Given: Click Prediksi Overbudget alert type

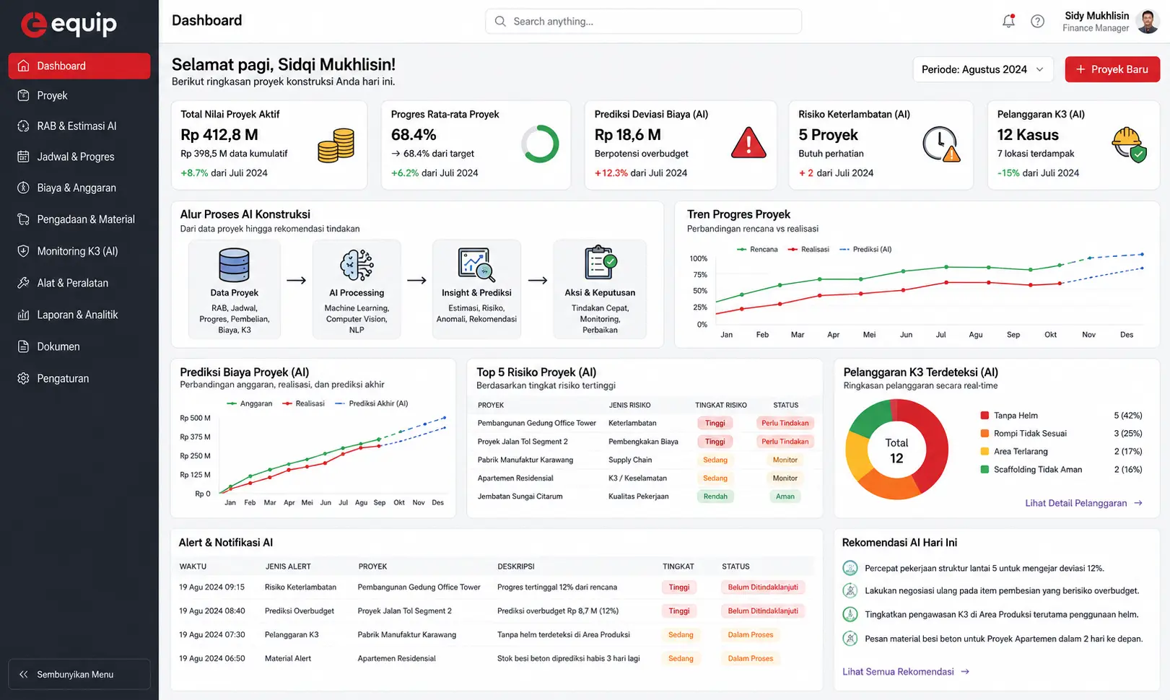Looking at the screenshot, I should pos(300,611).
